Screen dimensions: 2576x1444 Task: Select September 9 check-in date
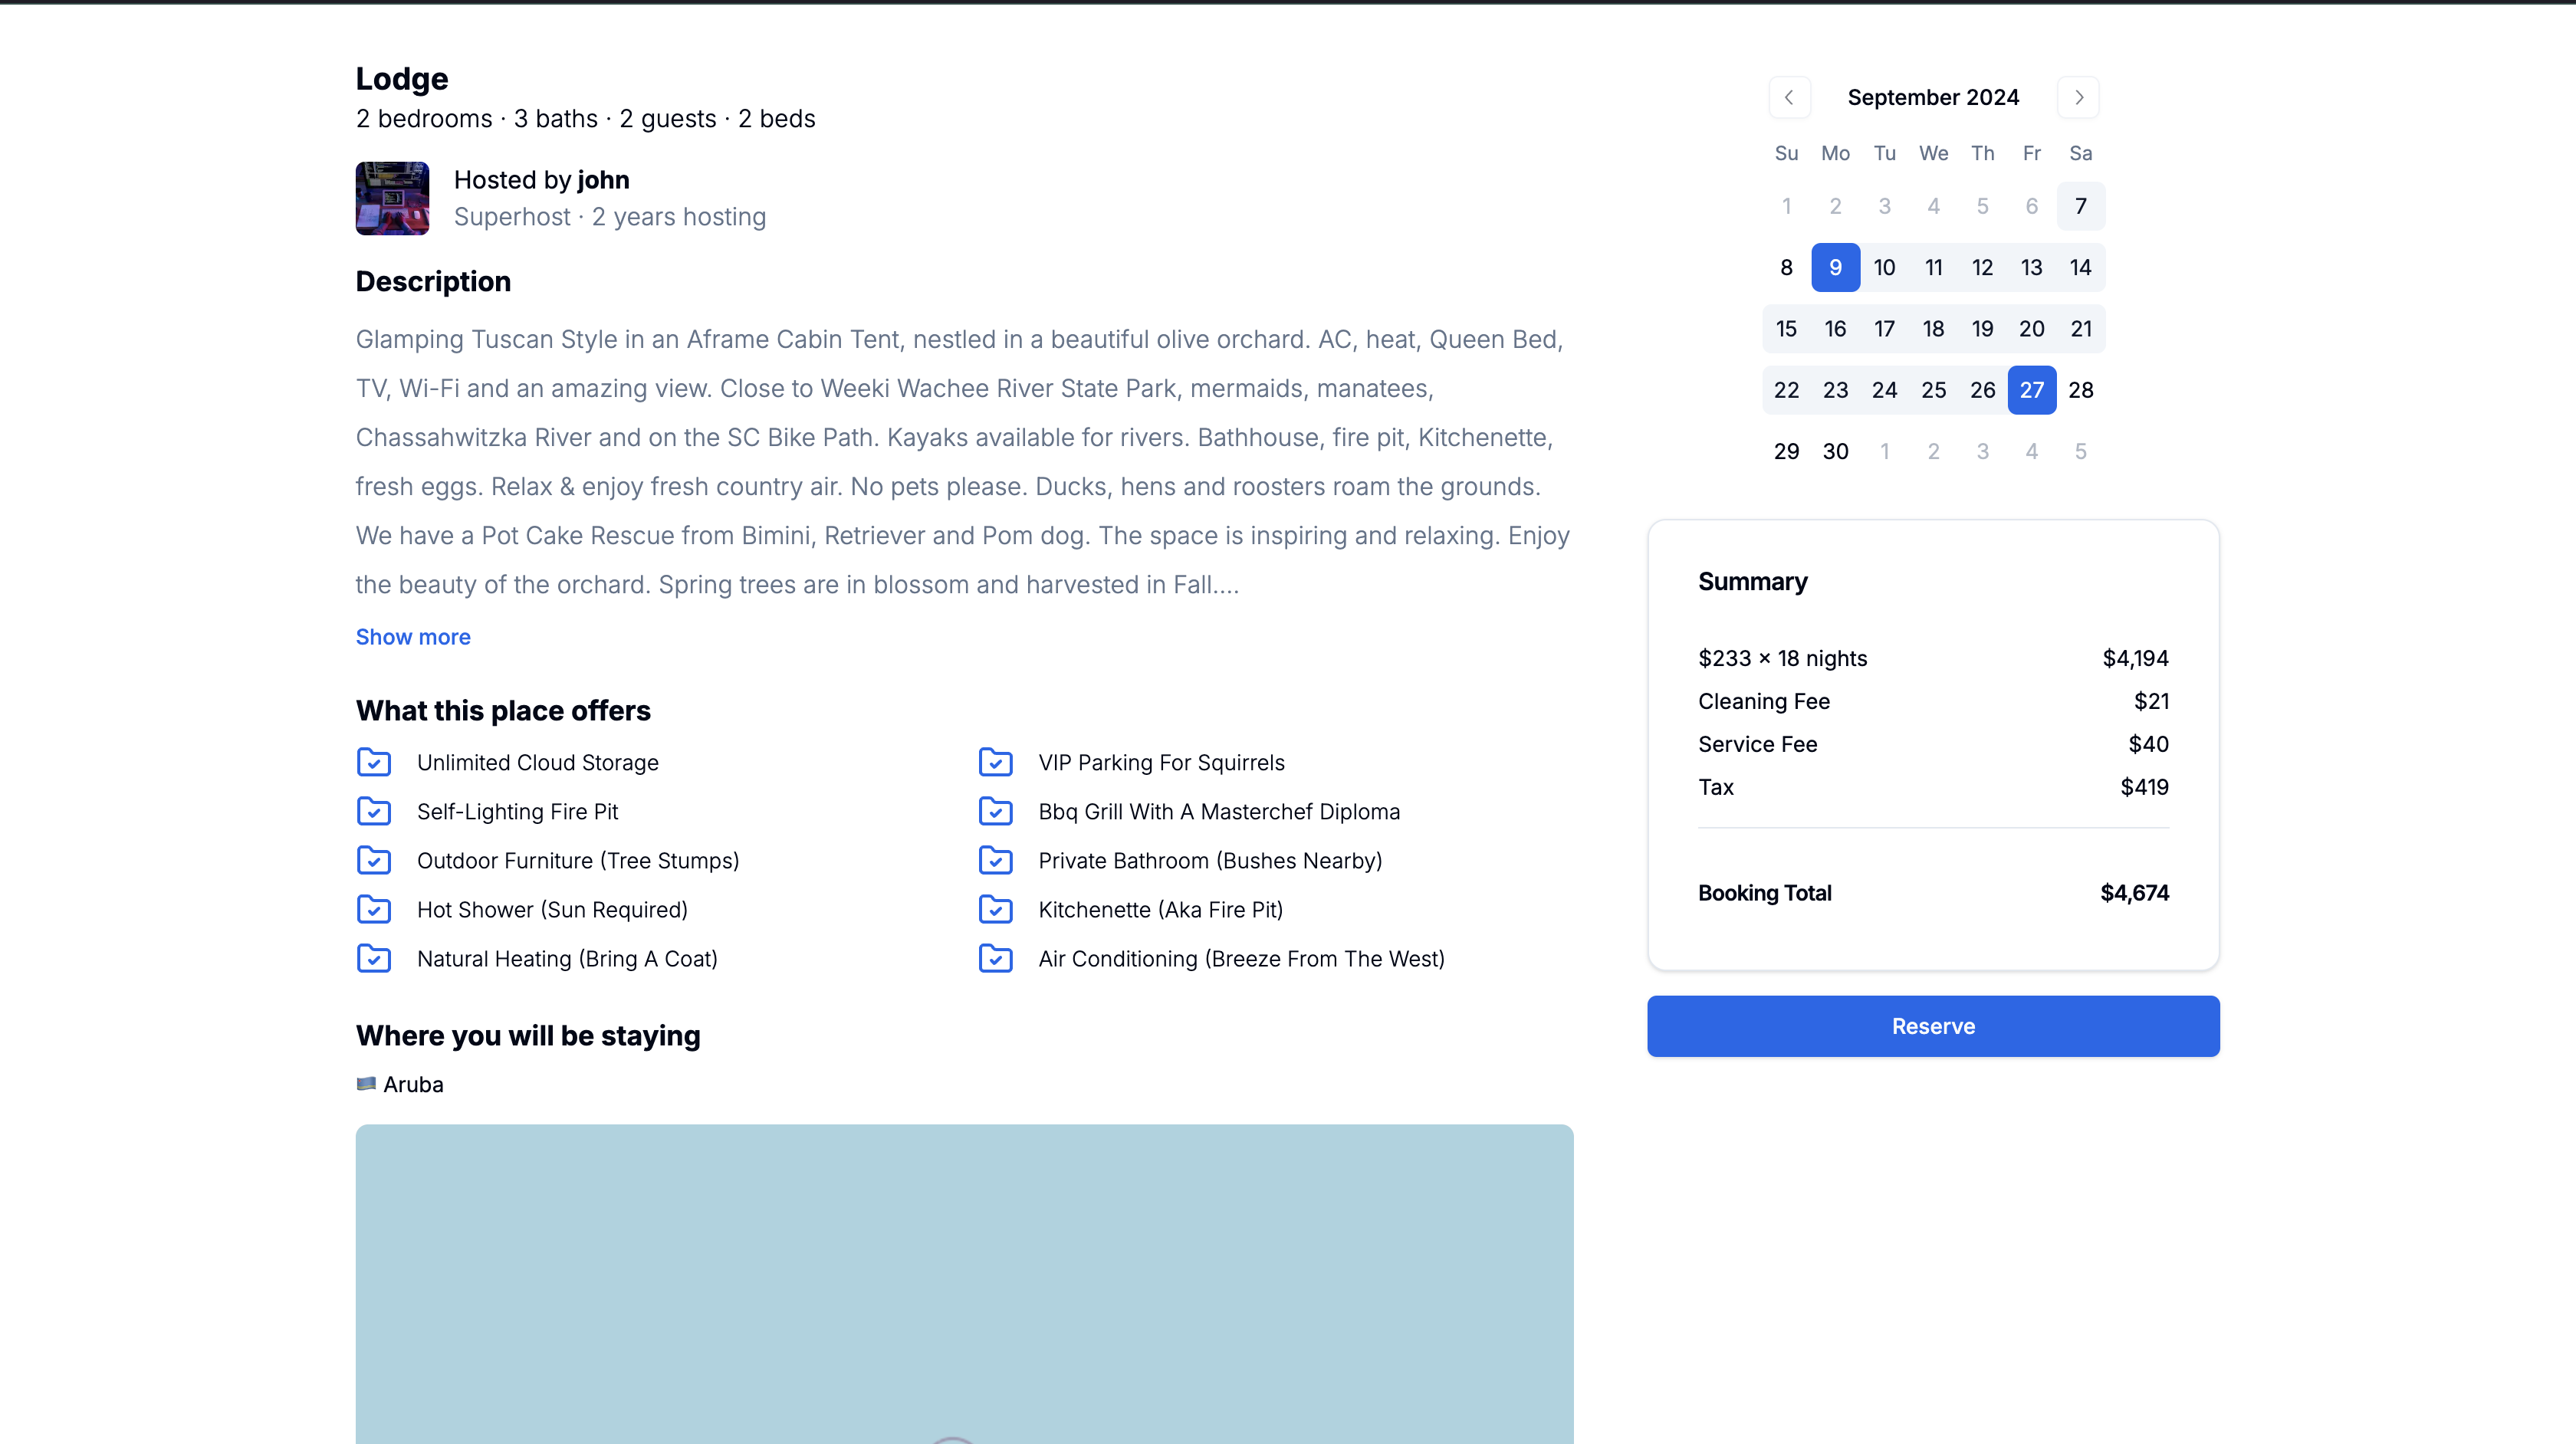click(1835, 267)
